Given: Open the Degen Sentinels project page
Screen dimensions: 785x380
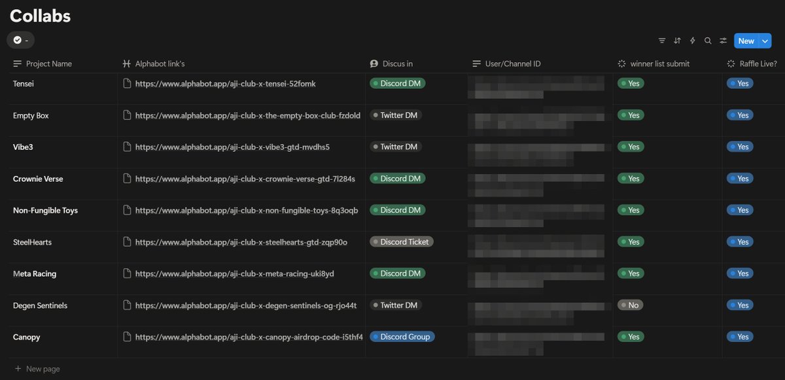Looking at the screenshot, I should pyautogui.click(x=40, y=305).
